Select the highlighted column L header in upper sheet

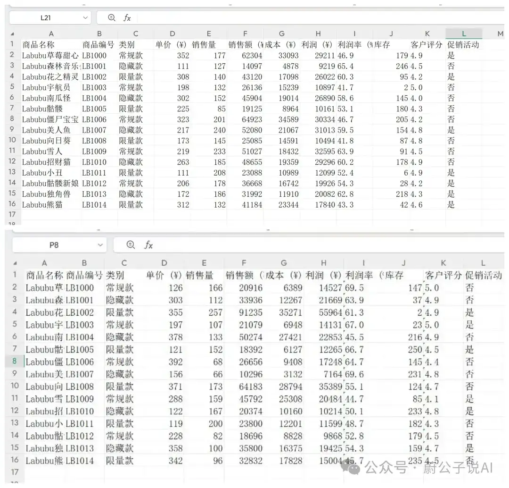pos(464,34)
